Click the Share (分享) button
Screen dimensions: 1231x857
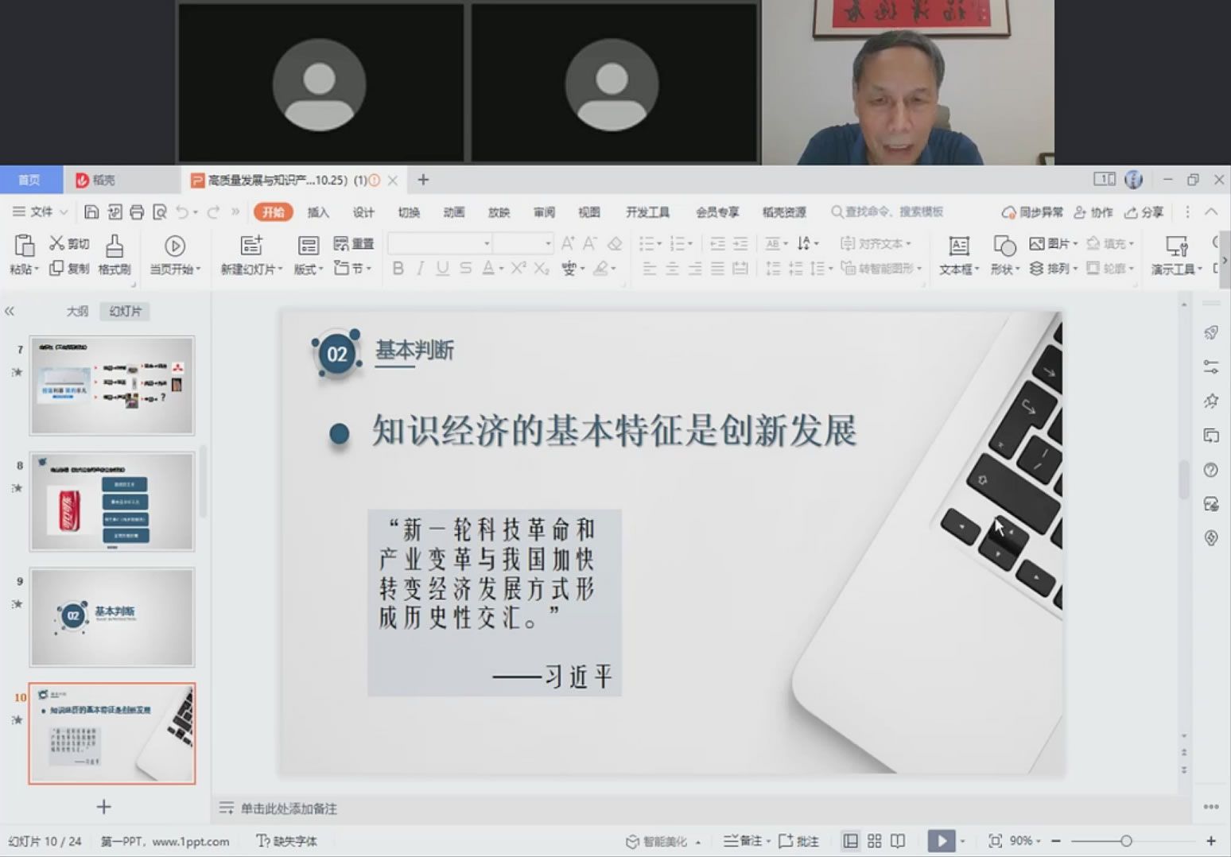click(x=1144, y=212)
